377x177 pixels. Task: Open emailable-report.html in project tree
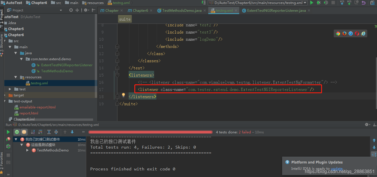[38, 107]
